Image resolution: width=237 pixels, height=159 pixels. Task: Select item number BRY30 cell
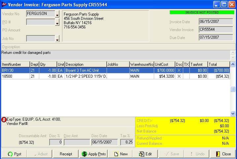pyautogui.click(x=16, y=70)
